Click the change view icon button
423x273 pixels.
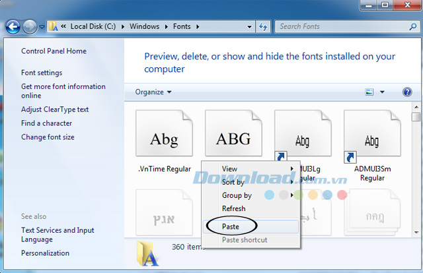[369, 92]
